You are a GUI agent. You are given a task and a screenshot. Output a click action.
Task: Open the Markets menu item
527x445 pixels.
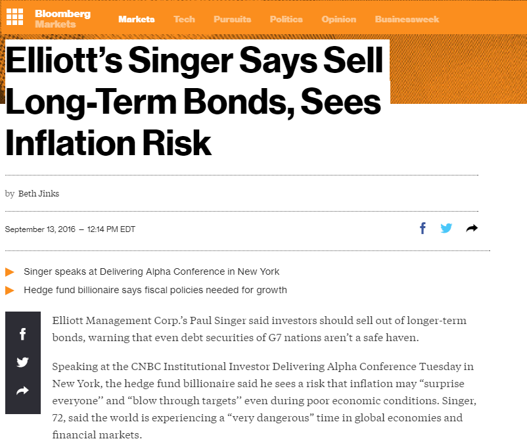click(137, 19)
